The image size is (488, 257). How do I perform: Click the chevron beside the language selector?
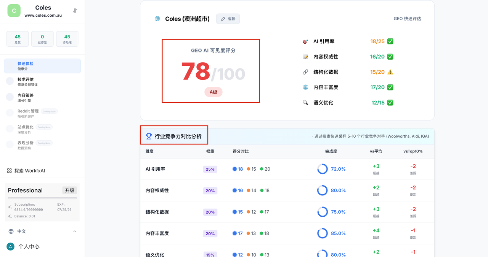pyautogui.click(x=75, y=231)
